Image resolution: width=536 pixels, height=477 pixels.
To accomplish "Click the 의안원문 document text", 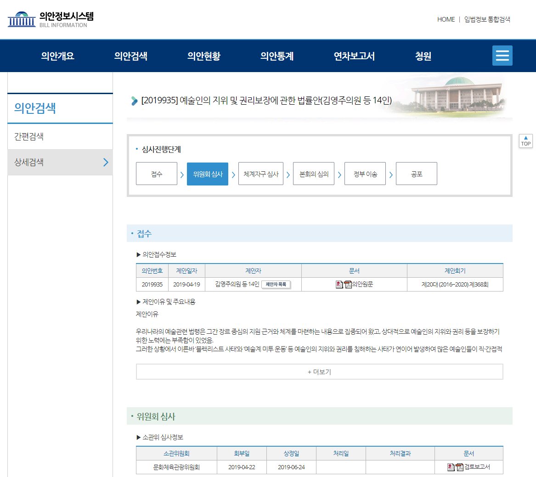I will point(363,284).
